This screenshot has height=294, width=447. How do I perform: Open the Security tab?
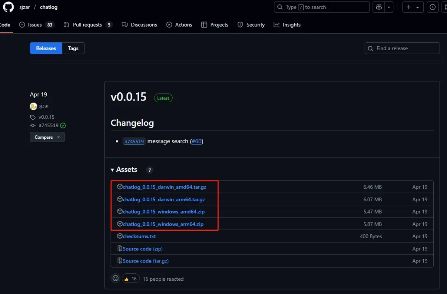pyautogui.click(x=251, y=25)
